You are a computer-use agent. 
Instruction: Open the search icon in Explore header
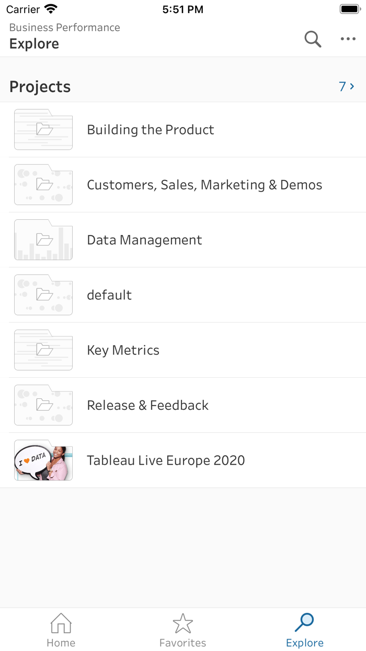pyautogui.click(x=312, y=39)
